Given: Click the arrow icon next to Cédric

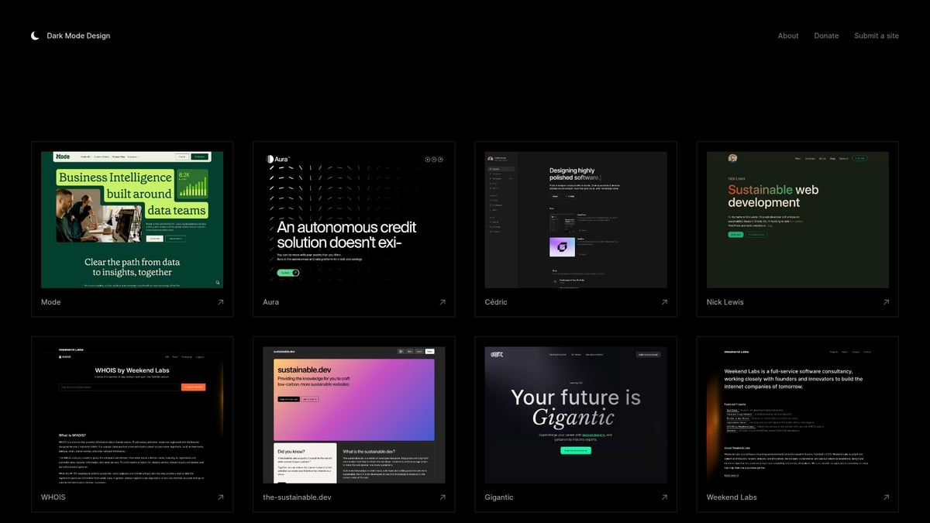Looking at the screenshot, I should [x=664, y=302].
